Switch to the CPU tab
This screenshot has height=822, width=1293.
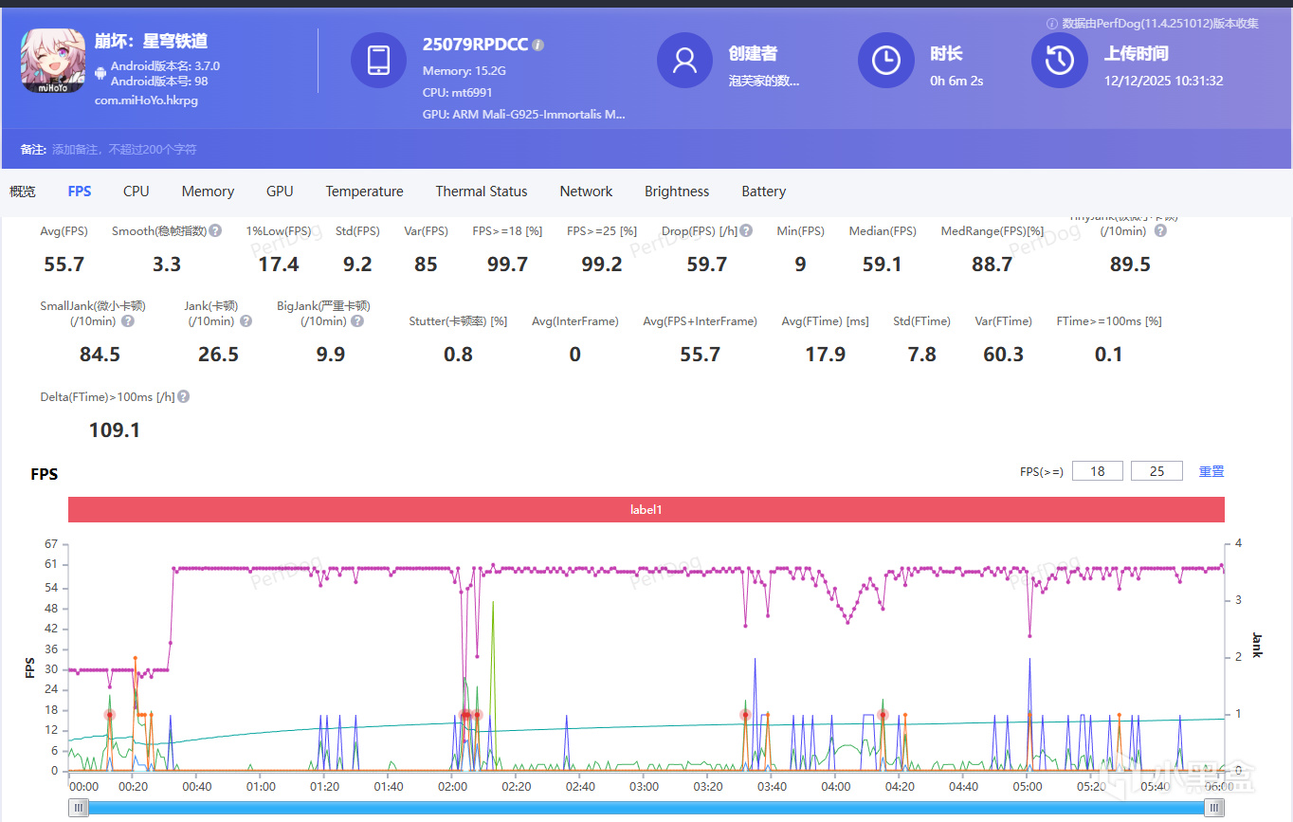[x=136, y=192]
